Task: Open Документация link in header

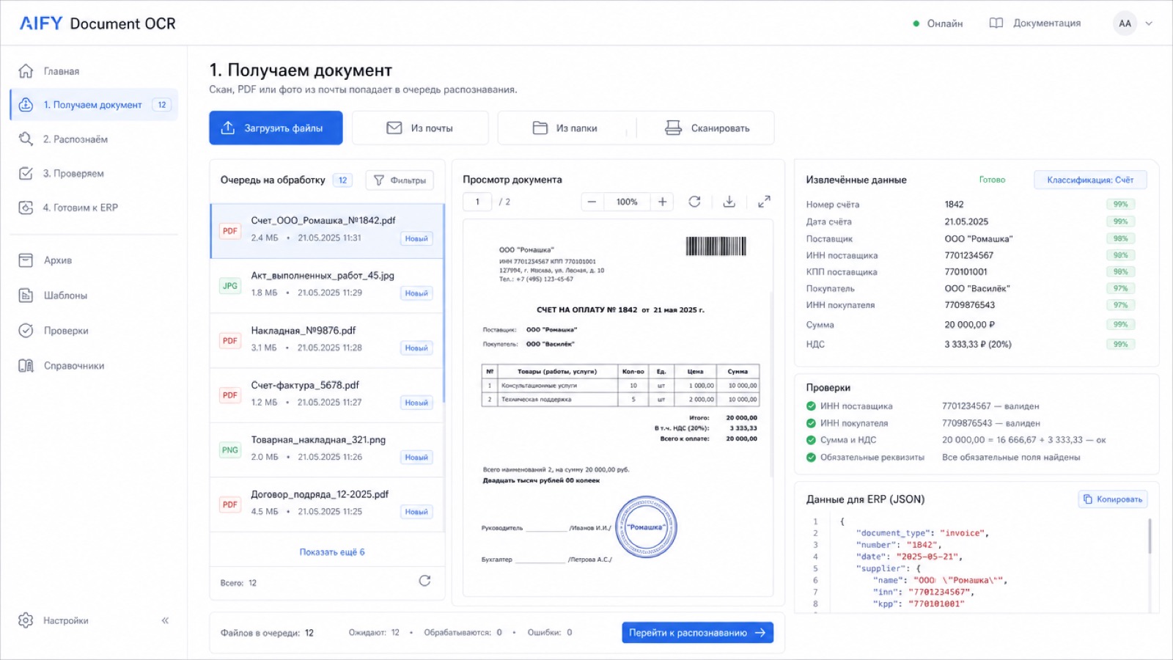Action: 1035,23
